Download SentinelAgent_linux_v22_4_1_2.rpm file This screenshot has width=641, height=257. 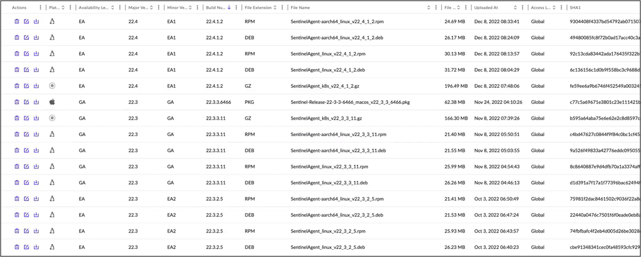tap(36, 54)
